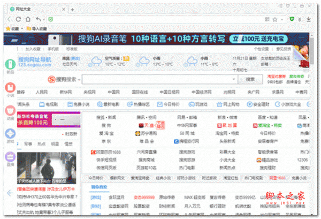Open a new tab with the plus button
Viewport: 321px width, 219px height.
[72, 10]
